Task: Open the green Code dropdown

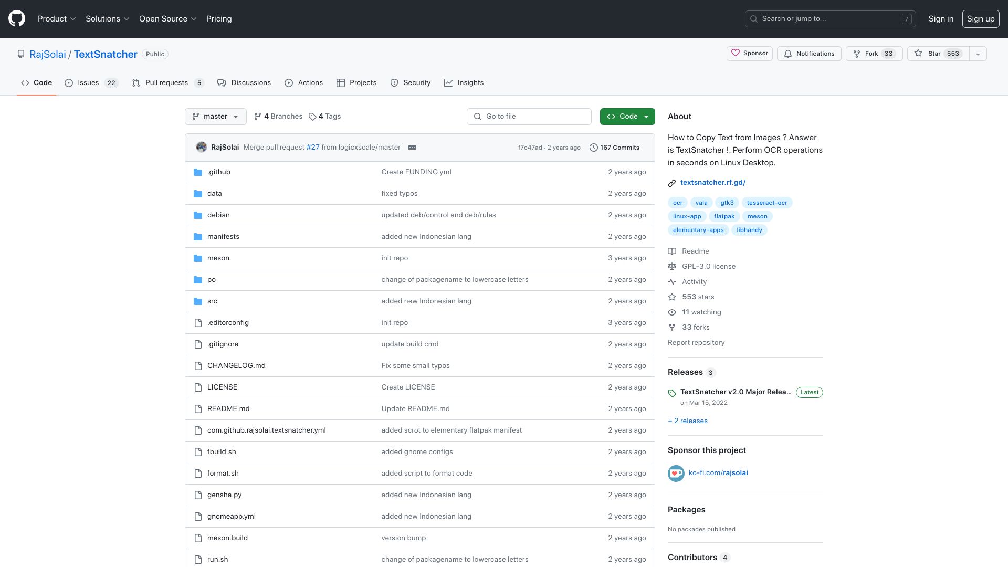Action: click(x=627, y=117)
